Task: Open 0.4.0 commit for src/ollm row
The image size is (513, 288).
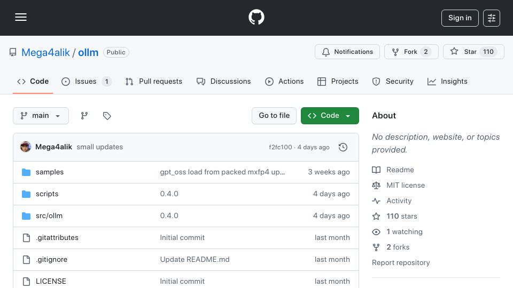Action: click(169, 216)
